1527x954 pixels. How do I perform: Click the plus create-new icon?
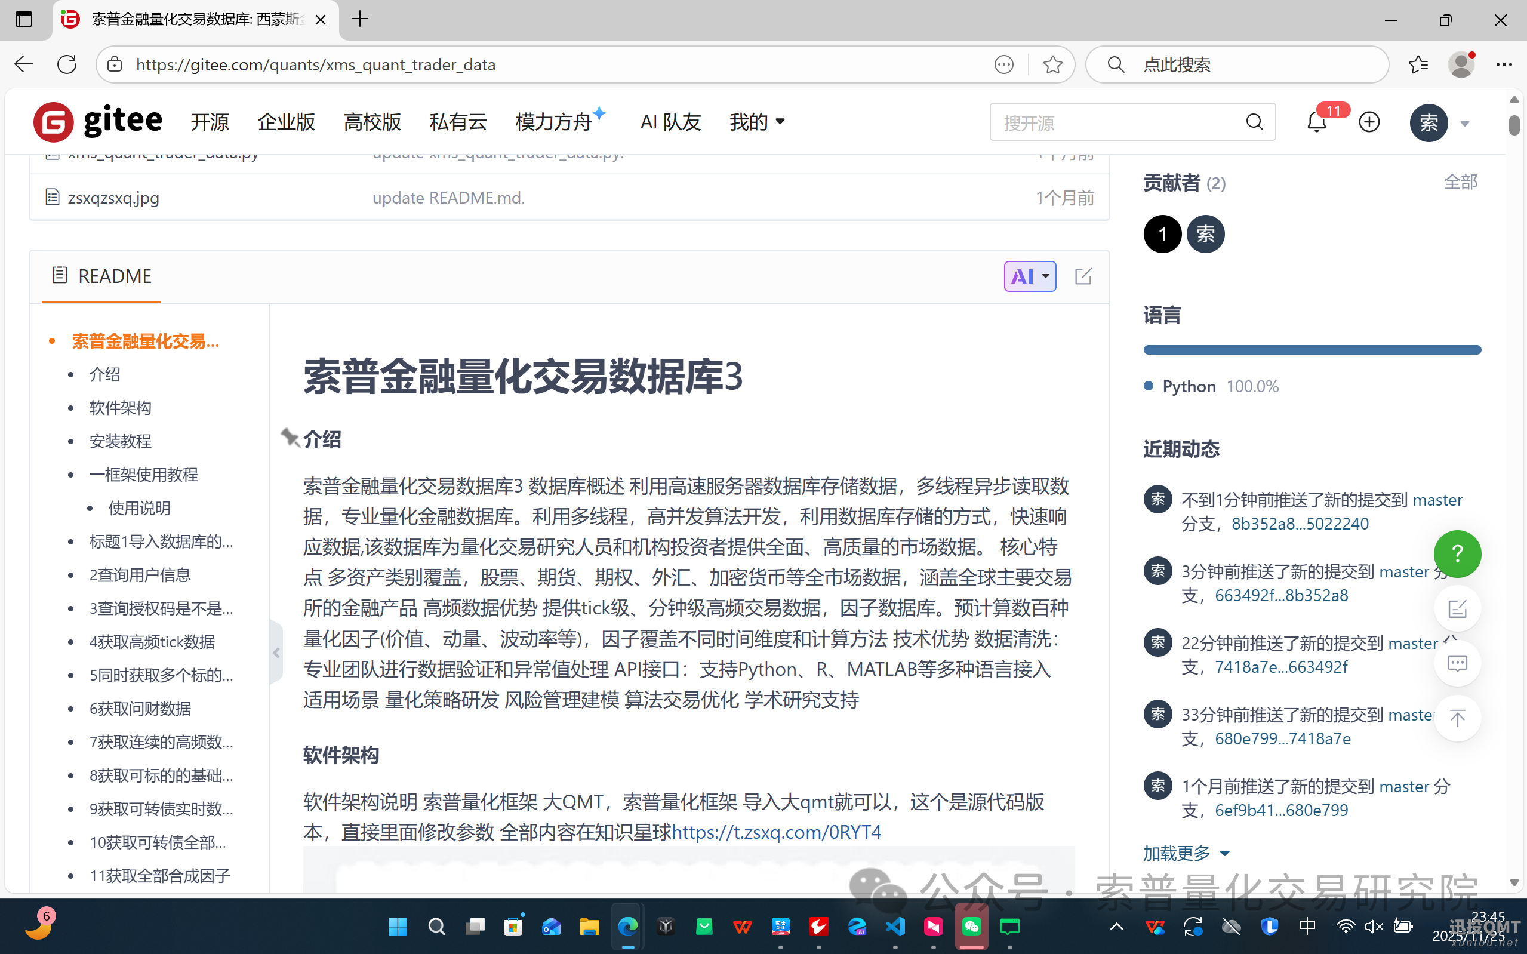tap(1369, 122)
